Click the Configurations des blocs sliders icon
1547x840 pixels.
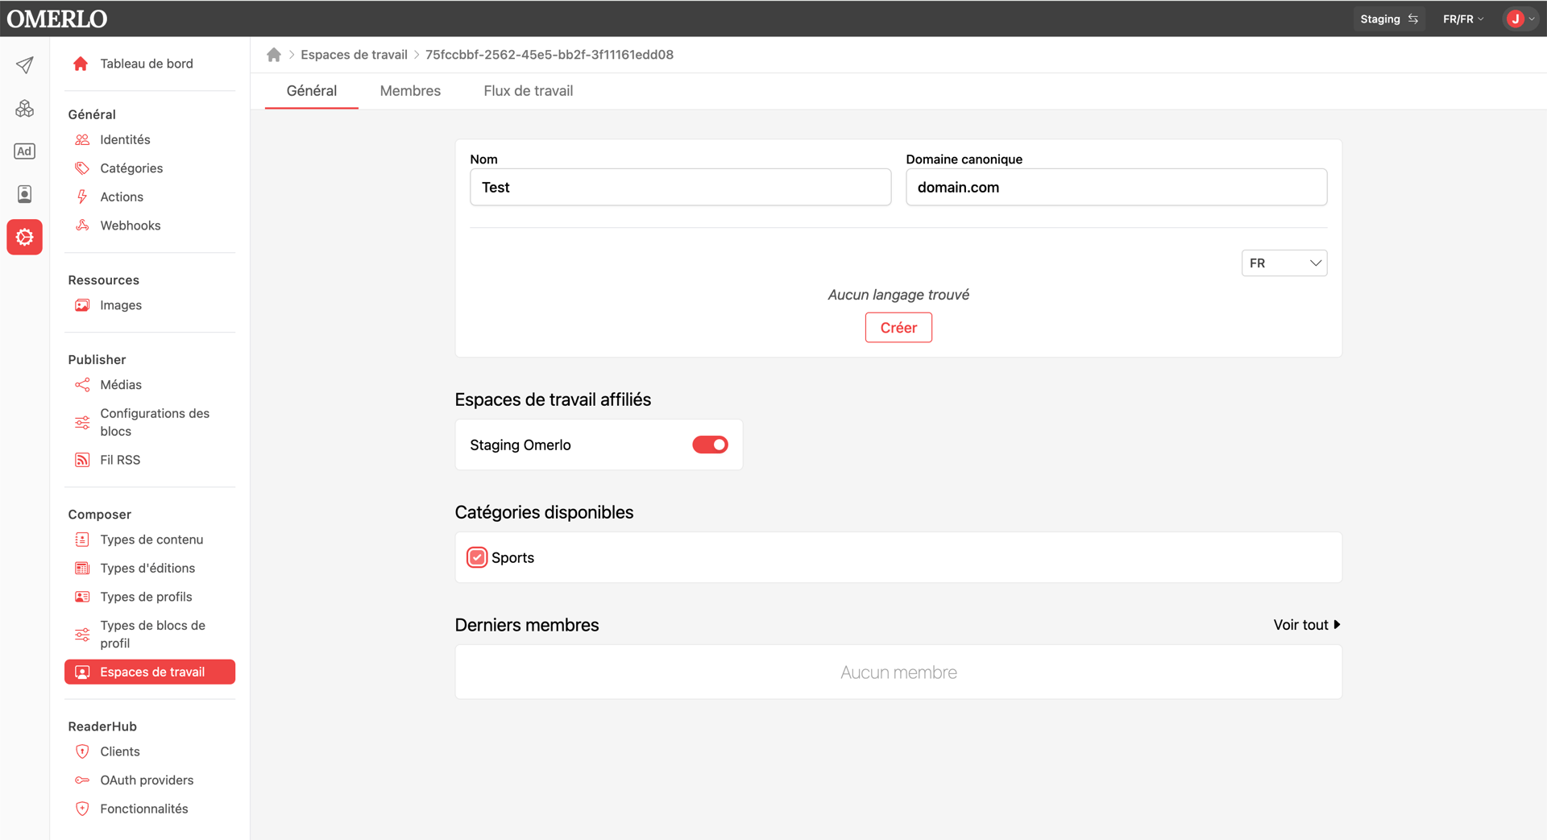[x=82, y=422]
